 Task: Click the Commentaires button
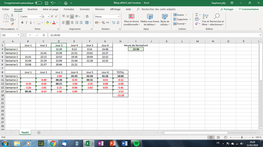(x=248, y=9)
